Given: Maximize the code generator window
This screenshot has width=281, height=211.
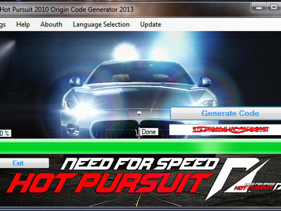Looking at the screenshot, I should (274, 7).
